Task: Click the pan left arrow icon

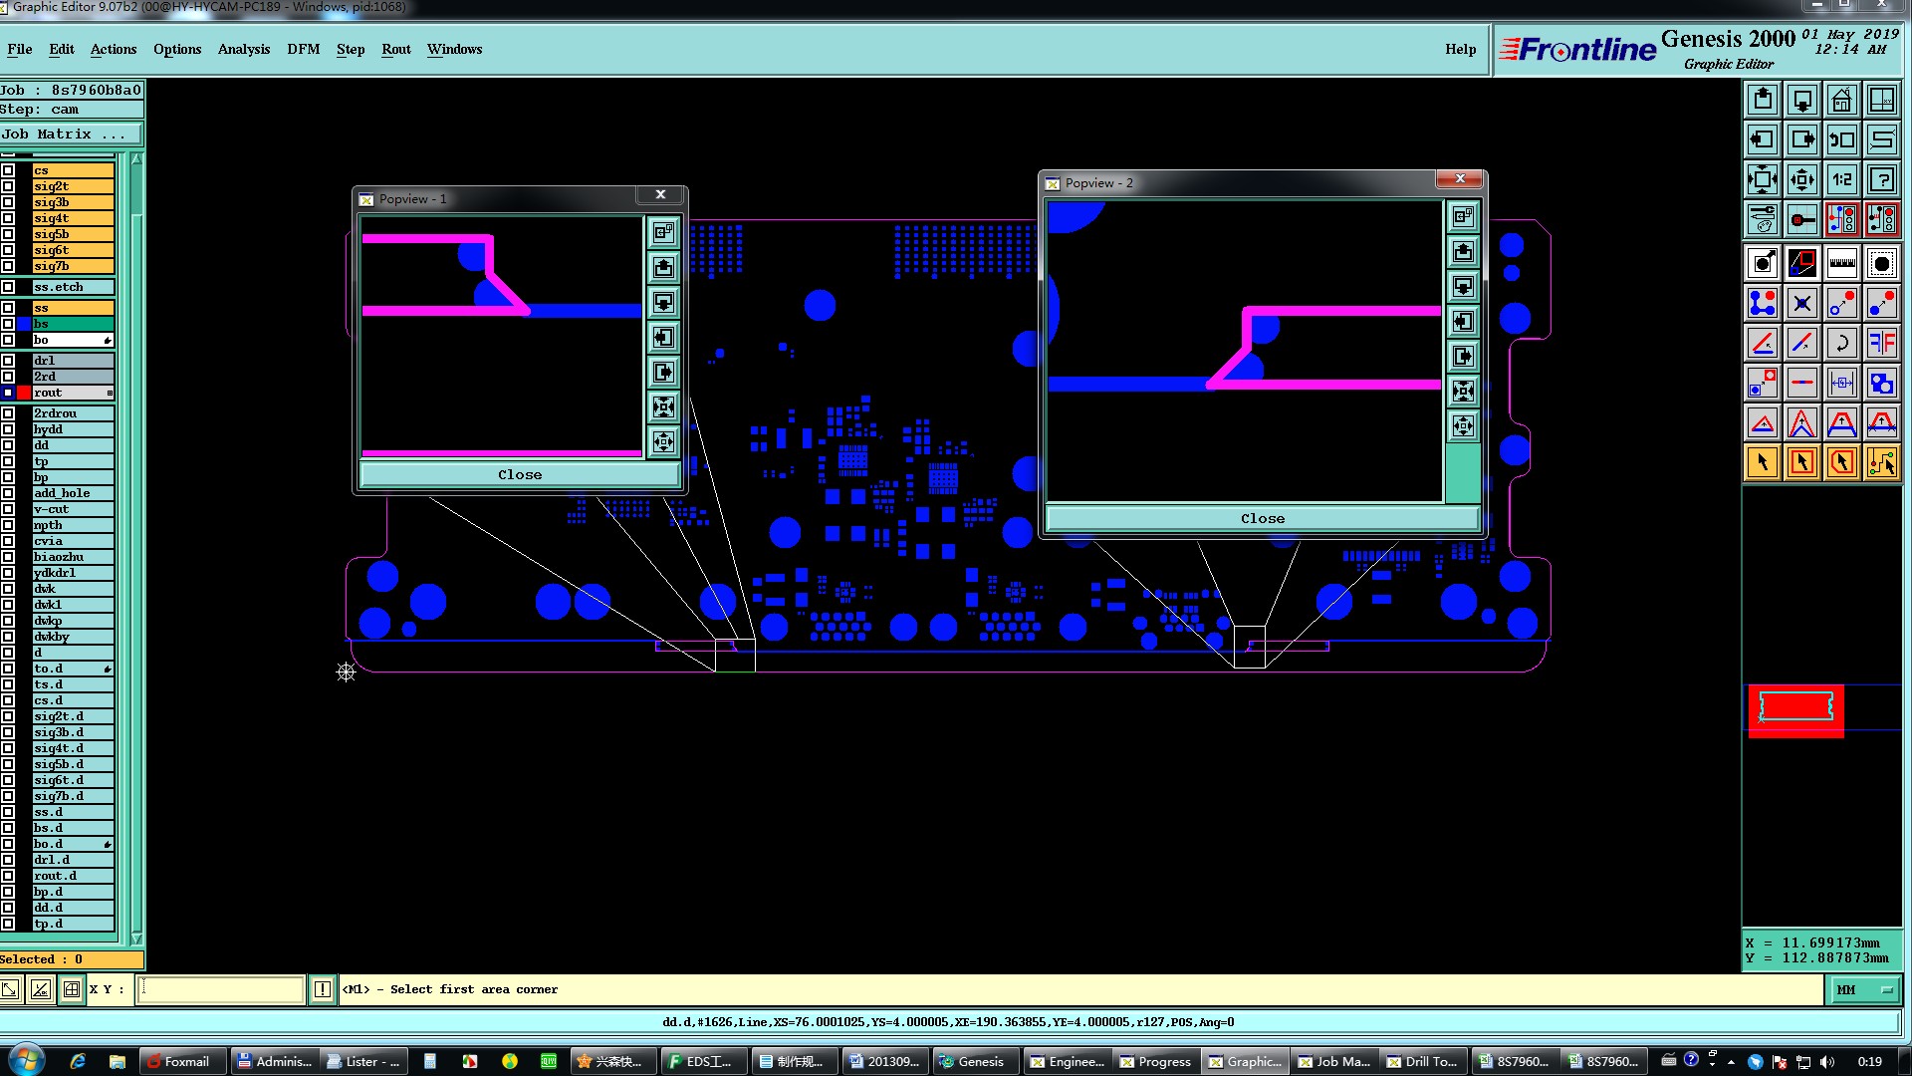Action: pos(1763,139)
